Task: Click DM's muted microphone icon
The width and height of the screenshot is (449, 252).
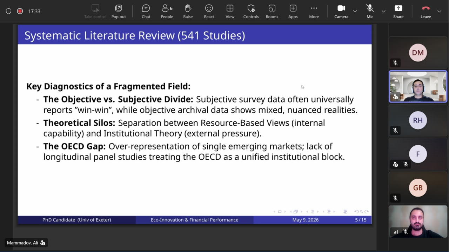Action: click(x=395, y=63)
